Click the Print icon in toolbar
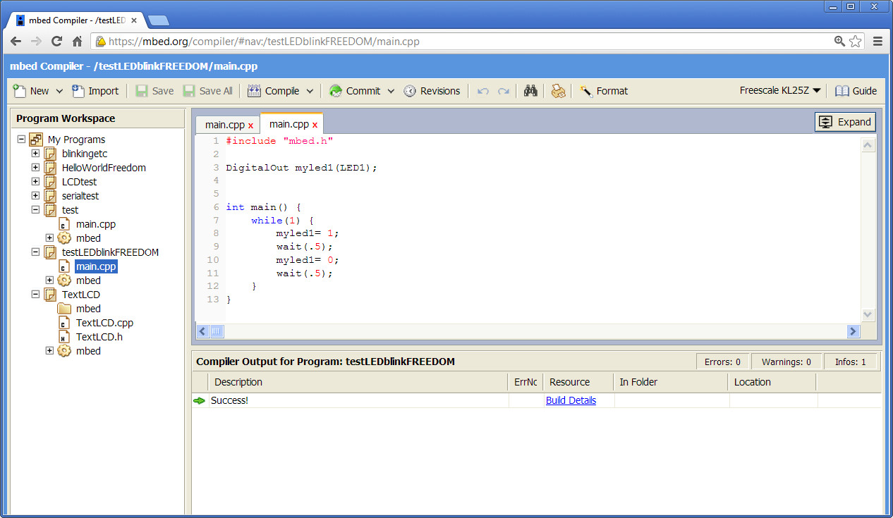Screen dimensions: 893x518 [x=558, y=91]
